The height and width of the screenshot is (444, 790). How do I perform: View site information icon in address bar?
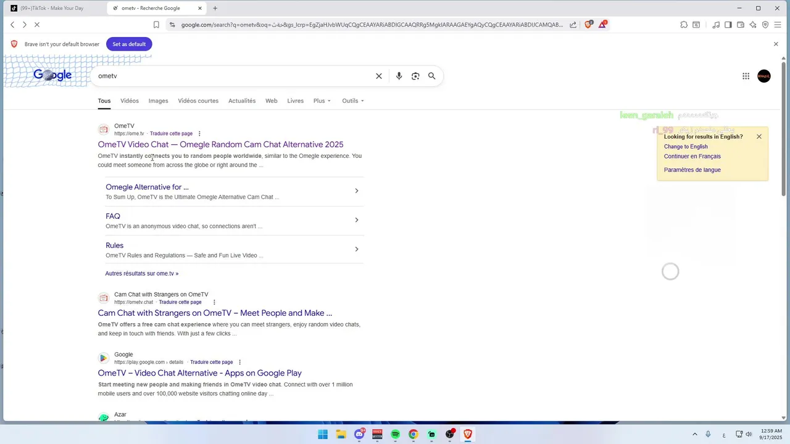(x=172, y=25)
